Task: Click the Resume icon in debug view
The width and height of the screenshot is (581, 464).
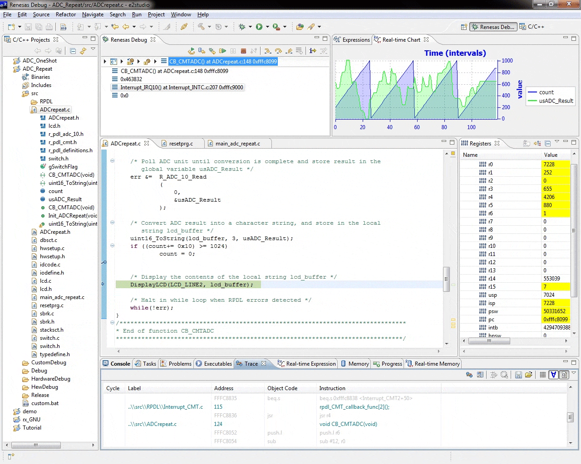Action: coord(222,51)
